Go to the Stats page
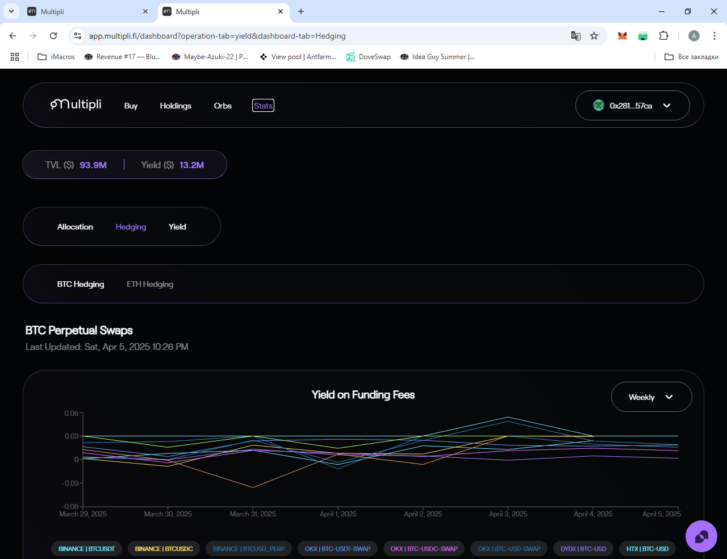This screenshot has width=727, height=559. (x=263, y=106)
